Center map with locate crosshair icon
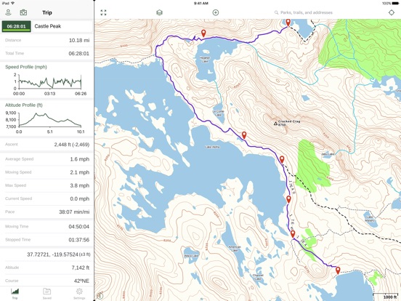 coord(392,12)
